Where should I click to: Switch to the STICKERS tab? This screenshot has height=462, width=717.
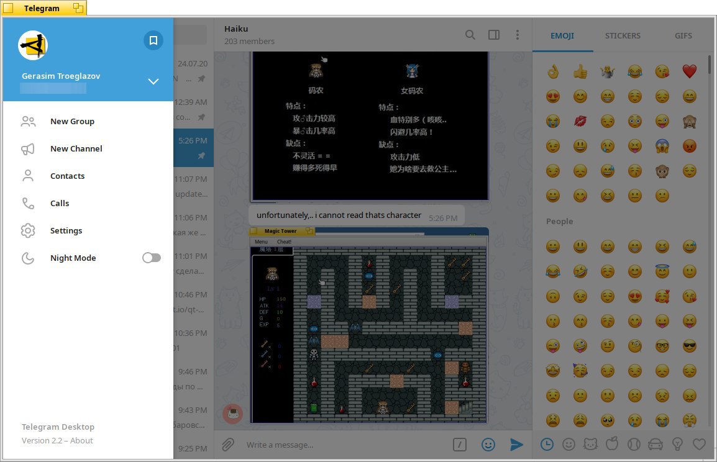point(623,35)
